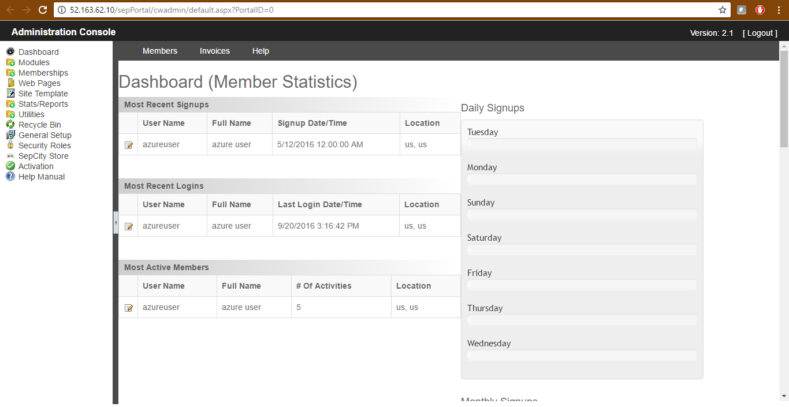Viewport: 789px width, 407px height.
Task: Open the Invoices menu
Action: click(x=215, y=51)
